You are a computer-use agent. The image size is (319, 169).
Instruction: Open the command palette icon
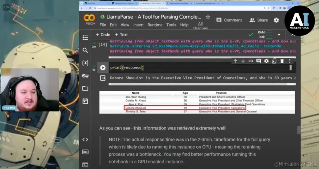click(x=85, y=152)
